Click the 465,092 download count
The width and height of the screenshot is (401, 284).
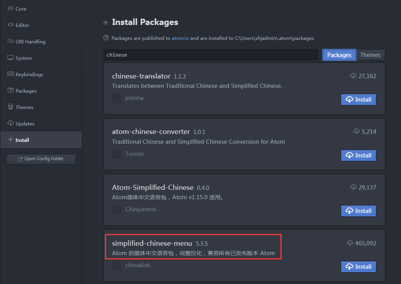(365, 243)
